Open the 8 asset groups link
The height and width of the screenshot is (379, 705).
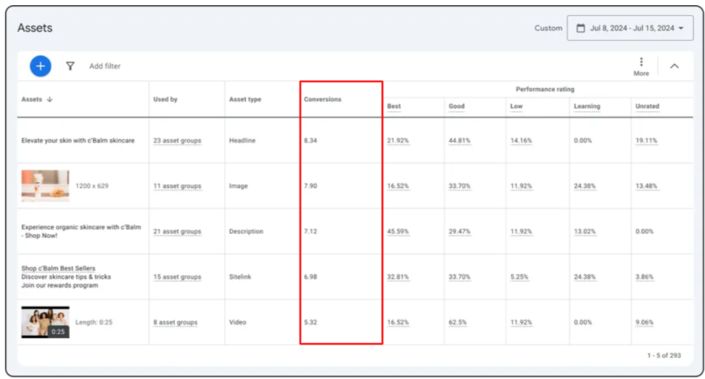click(175, 322)
